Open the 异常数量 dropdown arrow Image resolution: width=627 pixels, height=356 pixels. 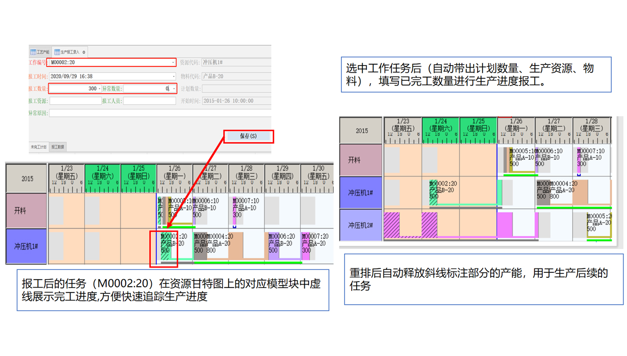point(173,89)
